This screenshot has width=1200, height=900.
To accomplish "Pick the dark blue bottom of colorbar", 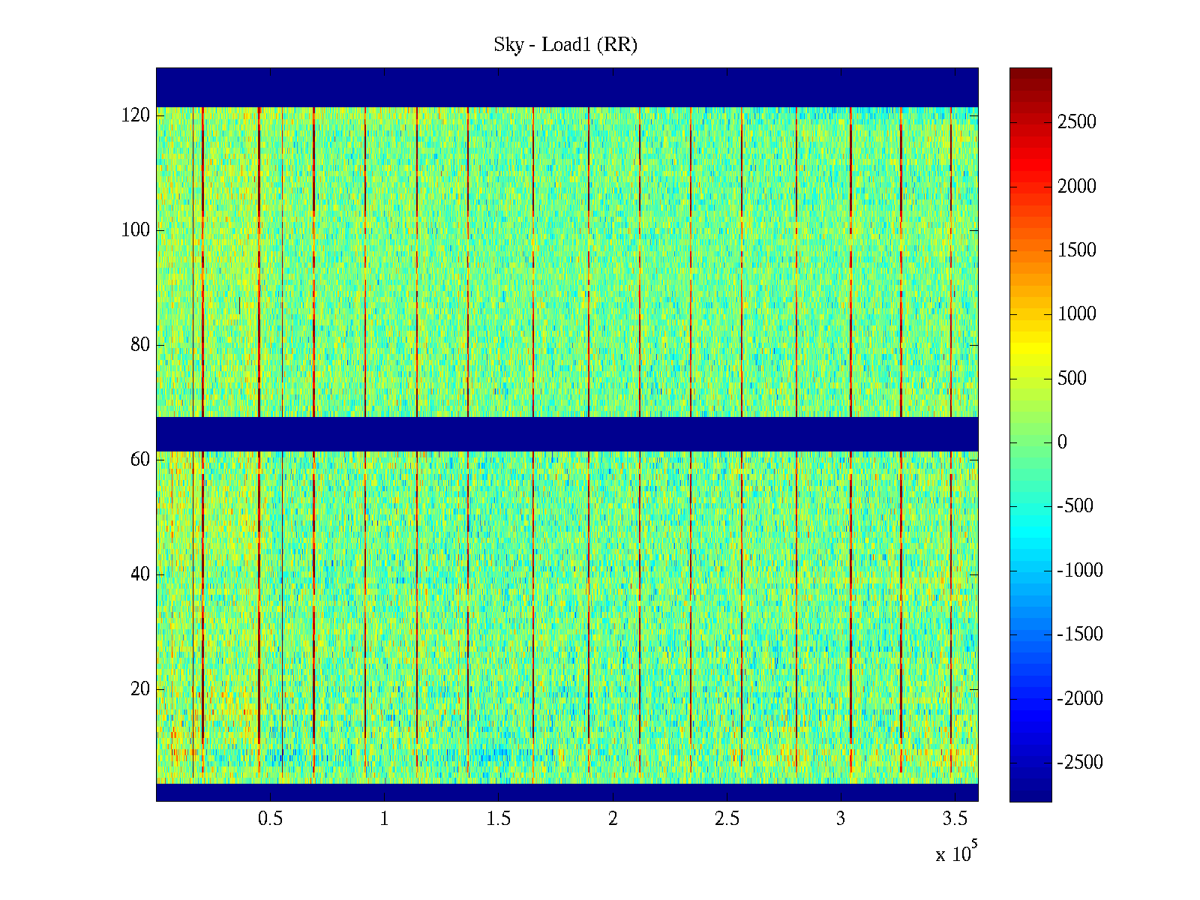I will 1030,793.
